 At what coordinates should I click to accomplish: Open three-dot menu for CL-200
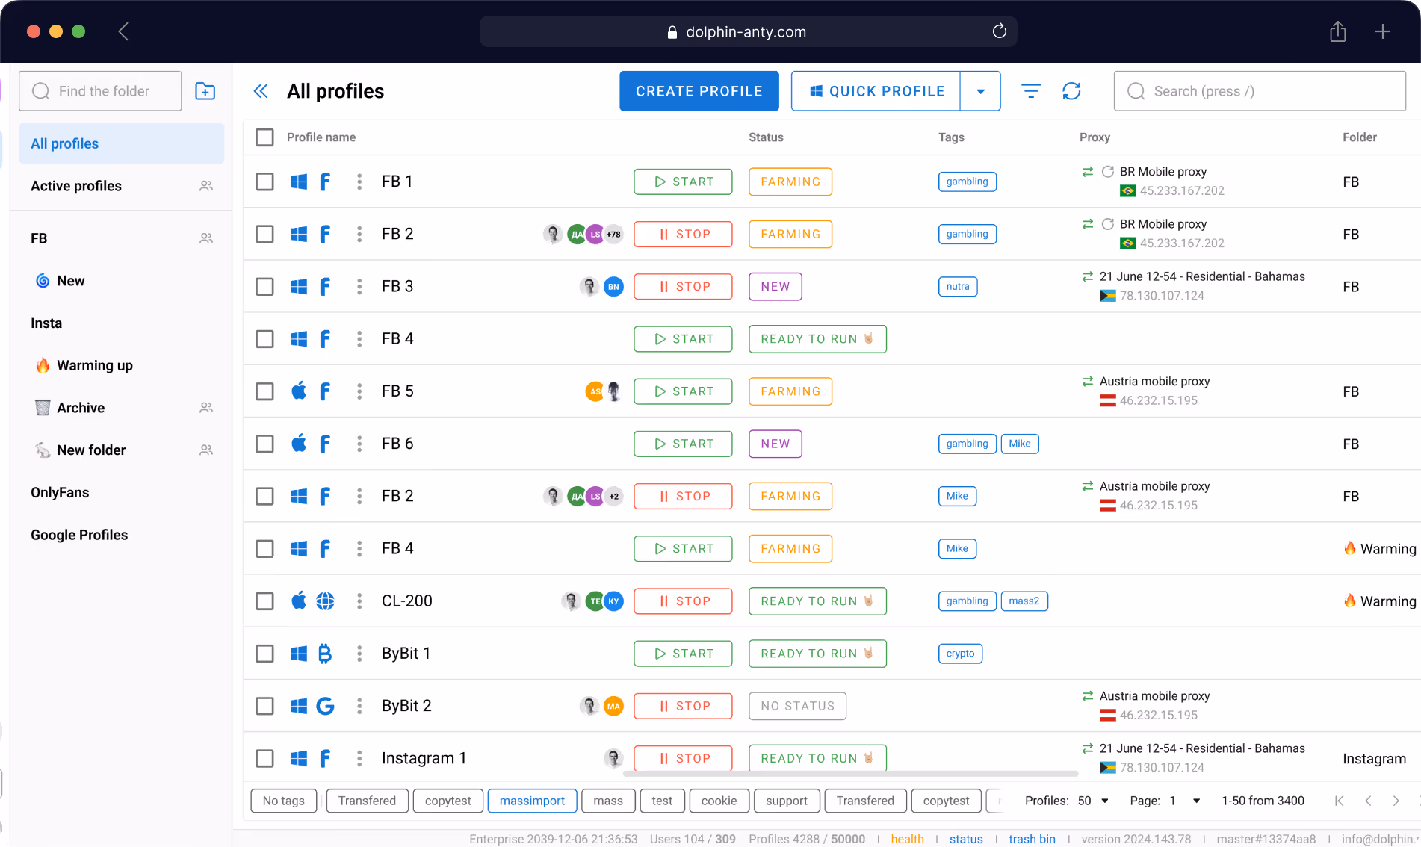tap(359, 601)
